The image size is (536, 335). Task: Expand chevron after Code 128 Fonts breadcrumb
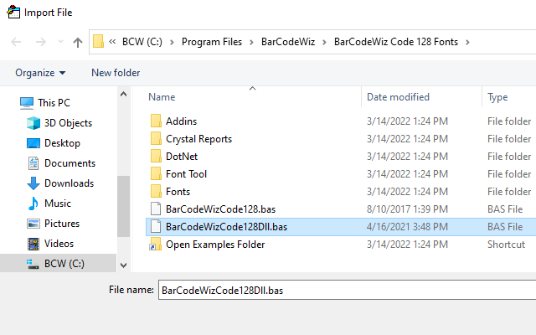467,42
